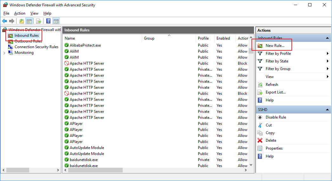
Task: Select Outbound Rules in the tree
Action: point(28,41)
